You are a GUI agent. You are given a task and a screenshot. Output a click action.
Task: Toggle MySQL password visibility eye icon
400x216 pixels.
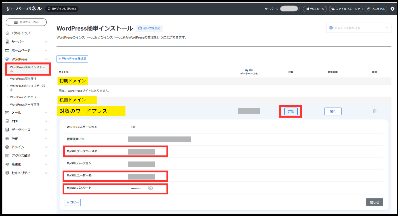coord(151,188)
